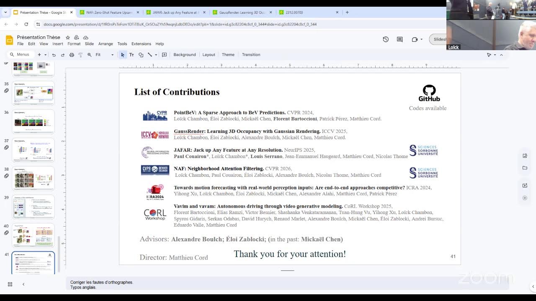Screen dimensions: 536x301
Task: Click the Theme button
Action: (x=228, y=55)
